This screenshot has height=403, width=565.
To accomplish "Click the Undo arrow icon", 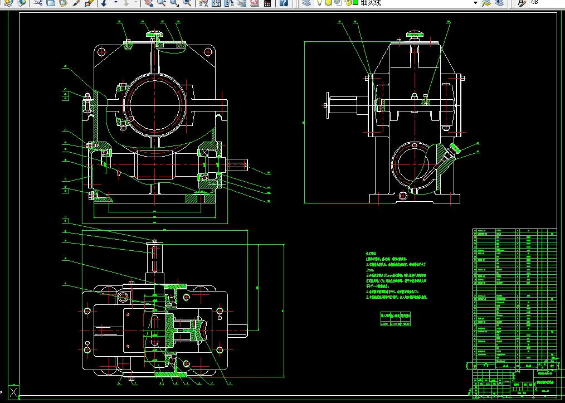I will pos(104,3).
